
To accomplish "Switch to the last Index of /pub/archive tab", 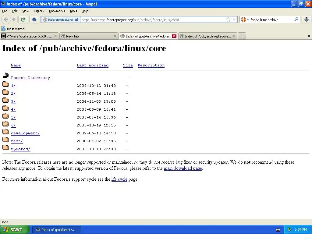I will click(207, 36).
